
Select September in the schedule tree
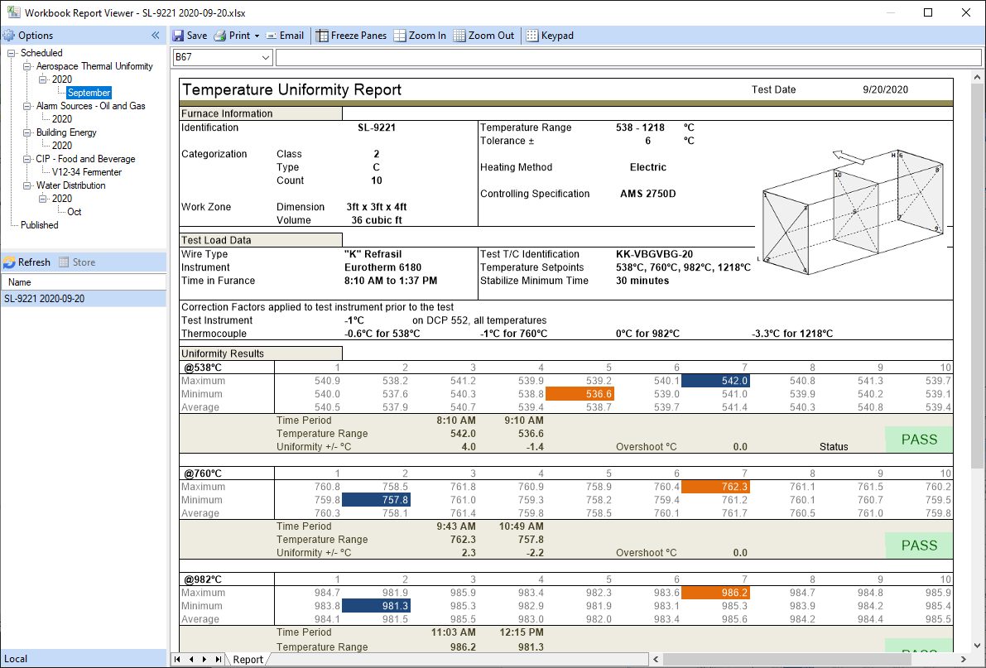[x=89, y=93]
